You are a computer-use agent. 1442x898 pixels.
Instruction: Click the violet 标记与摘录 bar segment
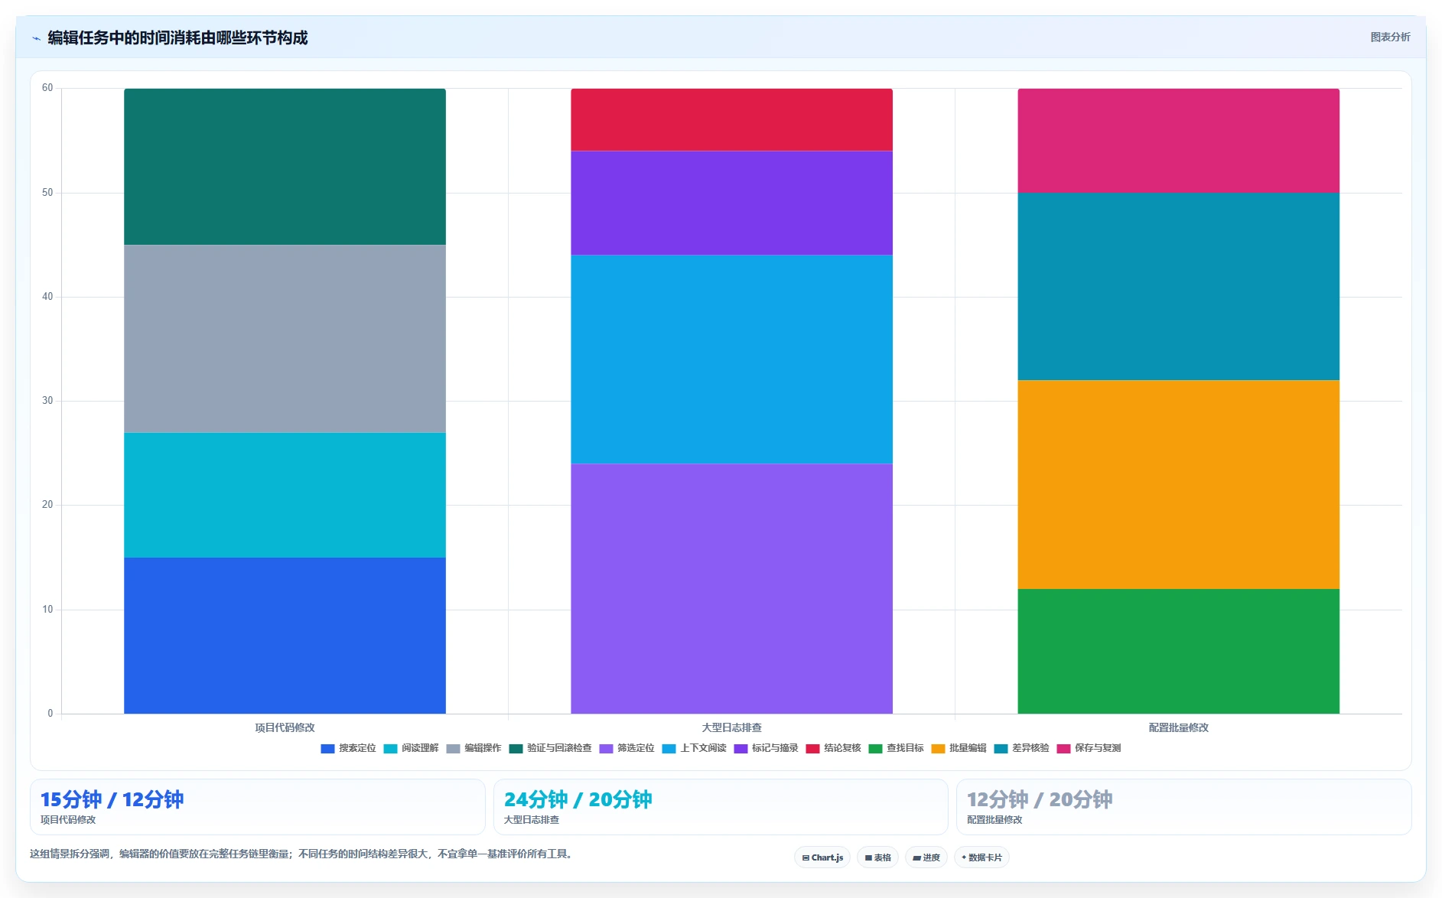click(731, 203)
